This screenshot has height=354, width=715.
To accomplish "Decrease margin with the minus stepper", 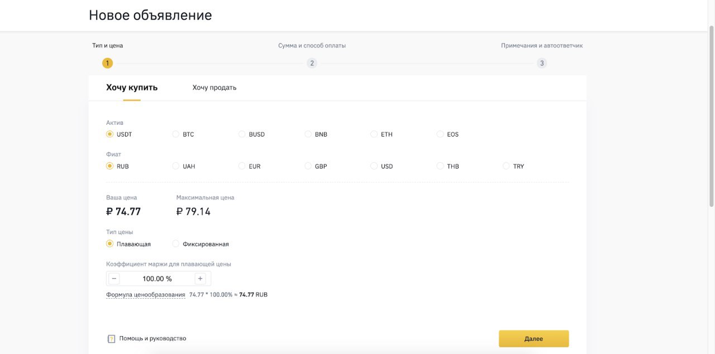I will tap(113, 278).
